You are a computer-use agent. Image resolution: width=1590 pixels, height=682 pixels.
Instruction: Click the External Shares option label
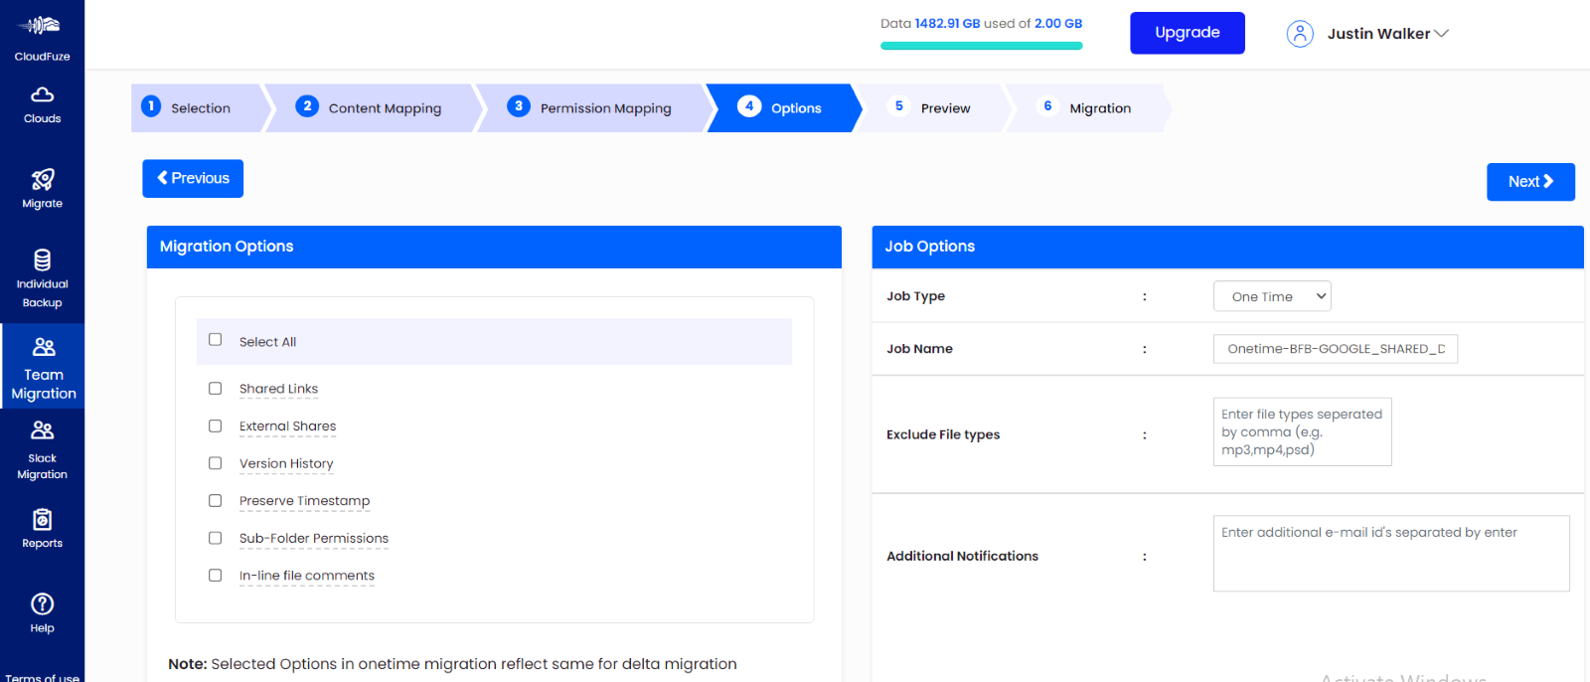[x=287, y=426]
